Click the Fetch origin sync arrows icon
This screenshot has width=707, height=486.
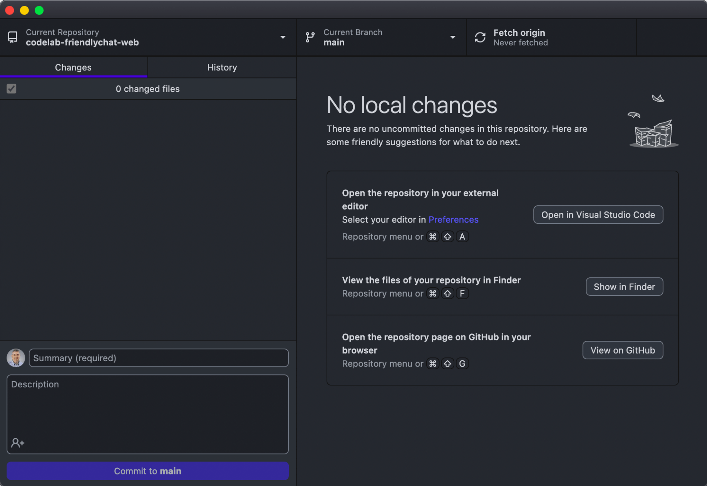tap(480, 37)
